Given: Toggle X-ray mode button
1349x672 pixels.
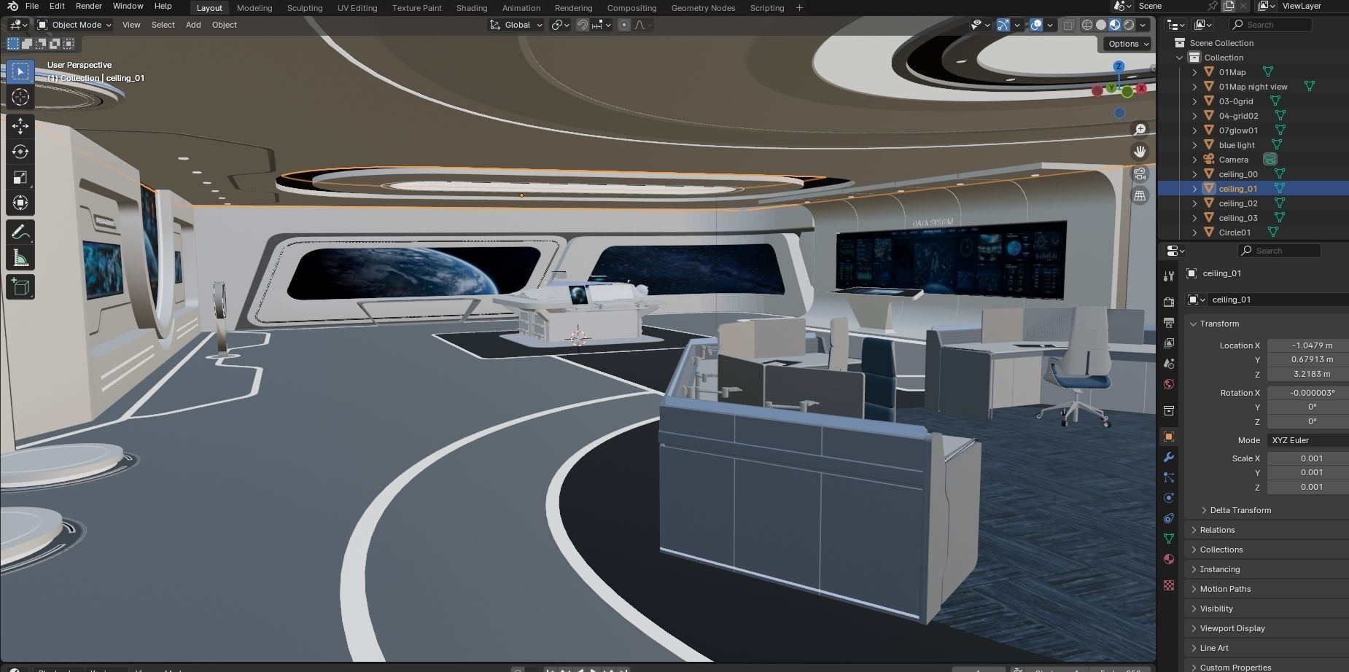Looking at the screenshot, I should click(1068, 25).
